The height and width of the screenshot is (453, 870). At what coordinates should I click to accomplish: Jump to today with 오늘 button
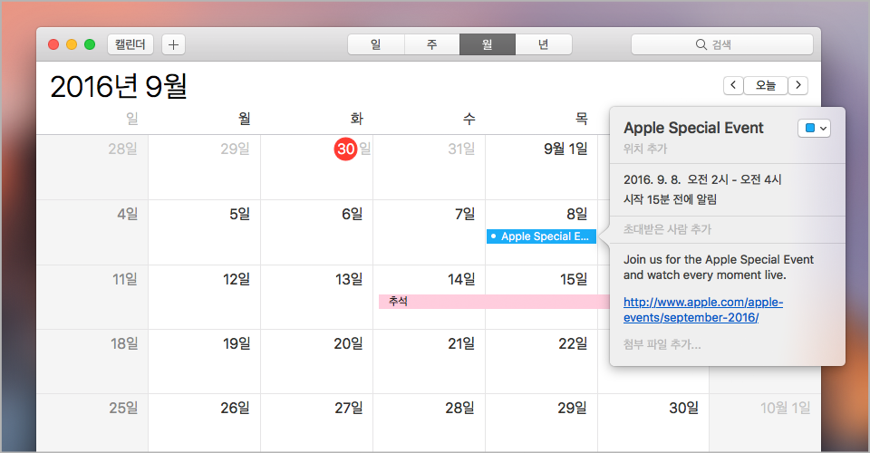[x=766, y=85]
